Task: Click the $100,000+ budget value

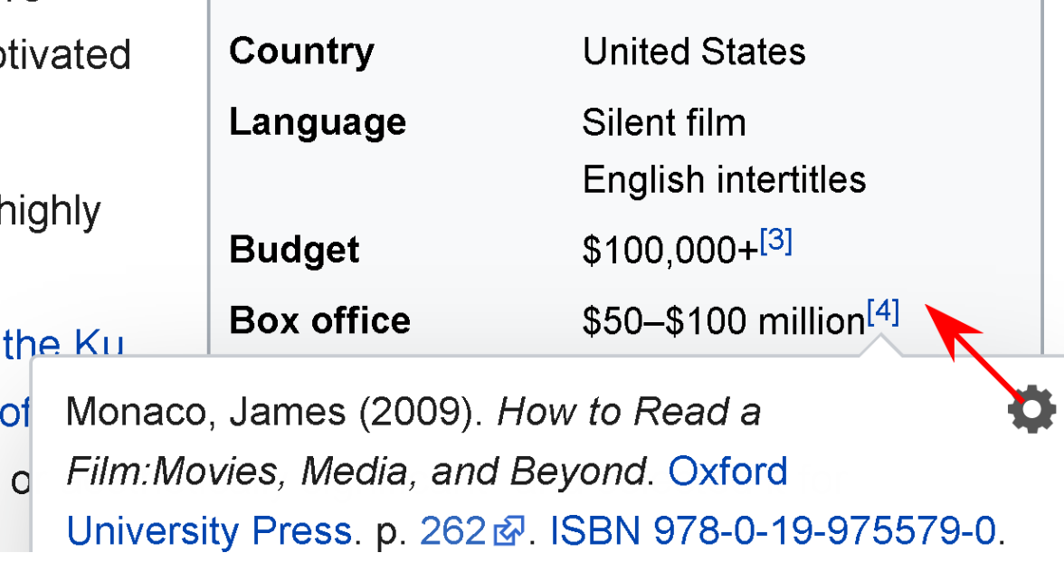Action: tap(669, 251)
